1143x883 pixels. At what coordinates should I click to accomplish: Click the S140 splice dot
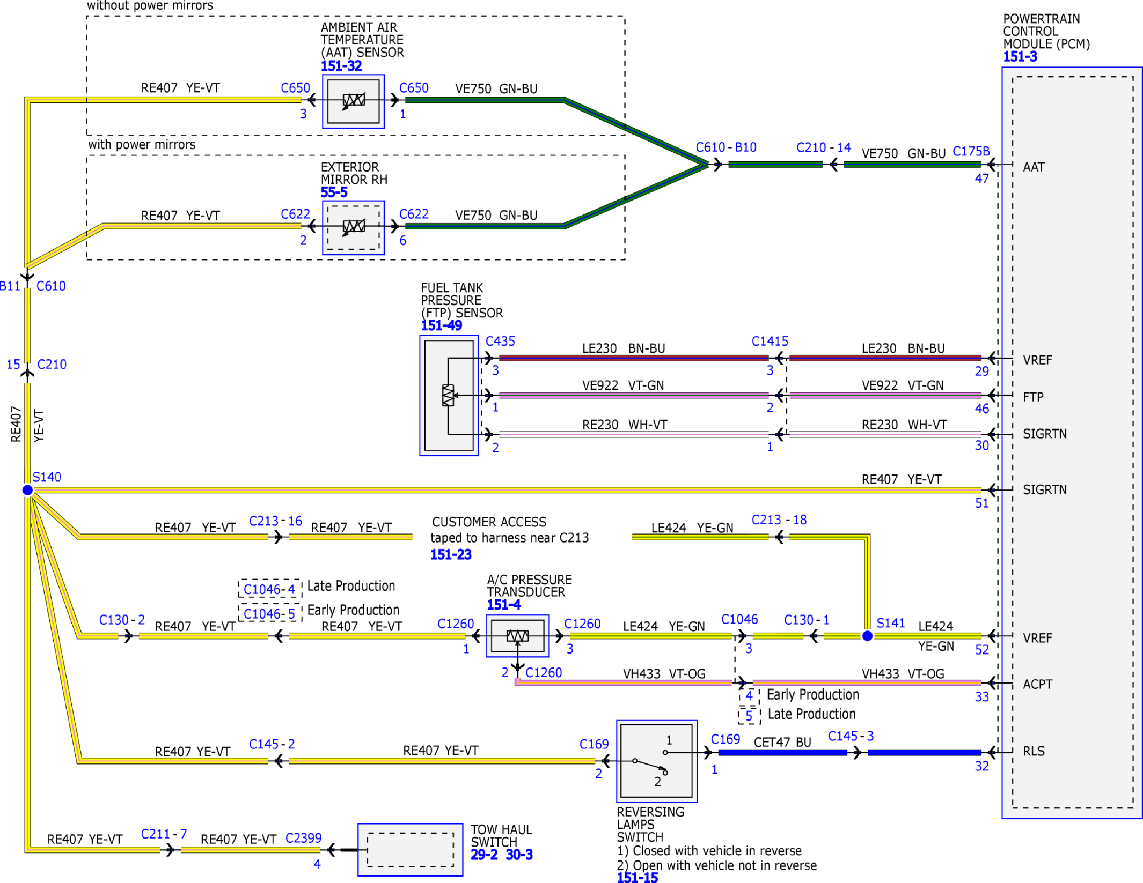pos(28,490)
